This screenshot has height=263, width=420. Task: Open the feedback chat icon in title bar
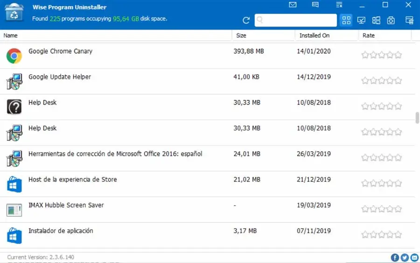(x=315, y=5)
